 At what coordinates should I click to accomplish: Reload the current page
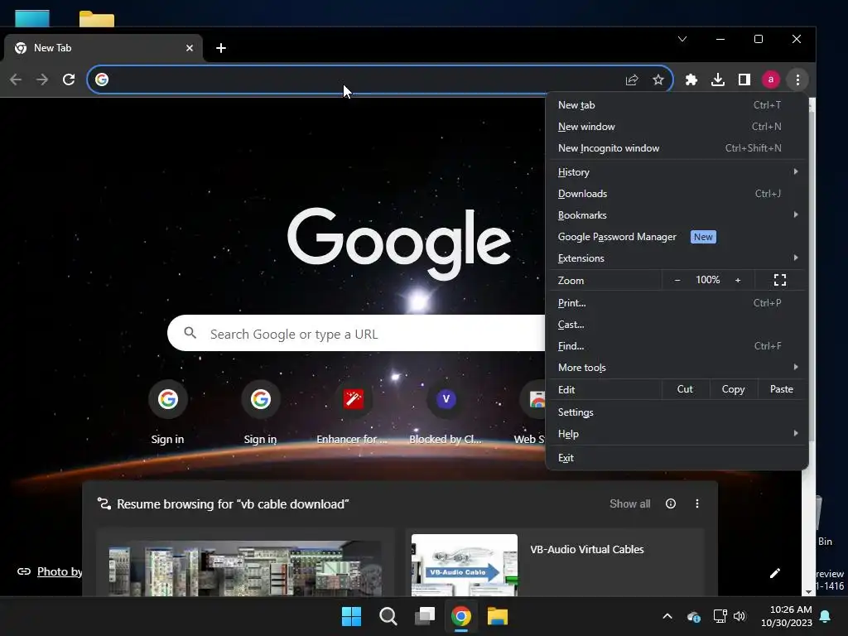(x=69, y=80)
